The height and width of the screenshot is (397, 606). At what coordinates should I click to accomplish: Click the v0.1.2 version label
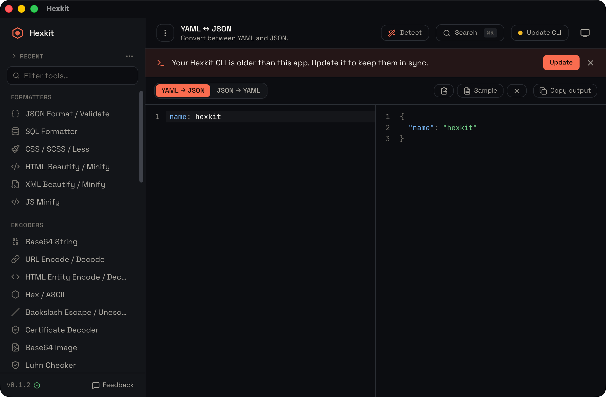[x=19, y=385]
